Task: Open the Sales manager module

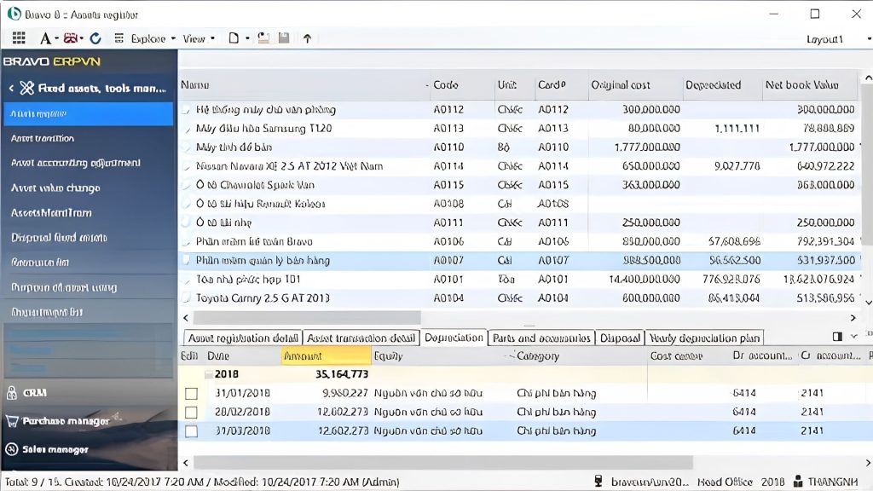Action: (x=55, y=449)
